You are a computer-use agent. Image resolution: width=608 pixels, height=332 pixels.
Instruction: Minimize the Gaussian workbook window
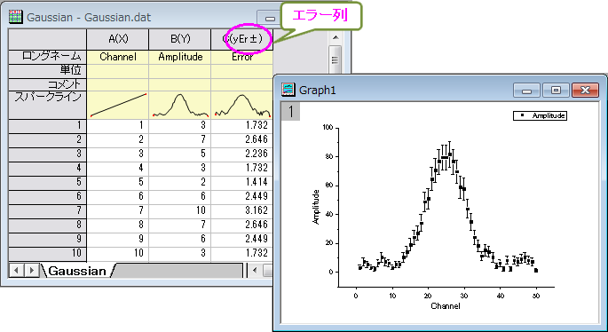tap(270, 18)
